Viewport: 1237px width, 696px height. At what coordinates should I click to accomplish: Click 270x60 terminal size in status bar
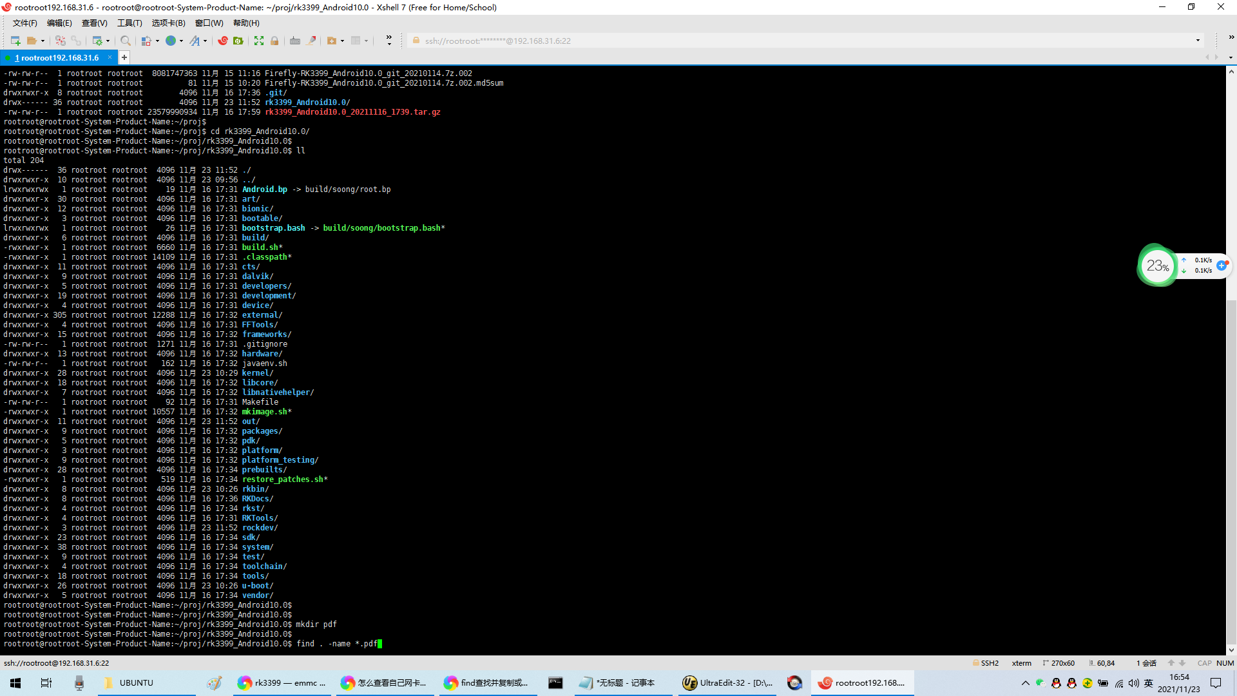pos(1059,663)
